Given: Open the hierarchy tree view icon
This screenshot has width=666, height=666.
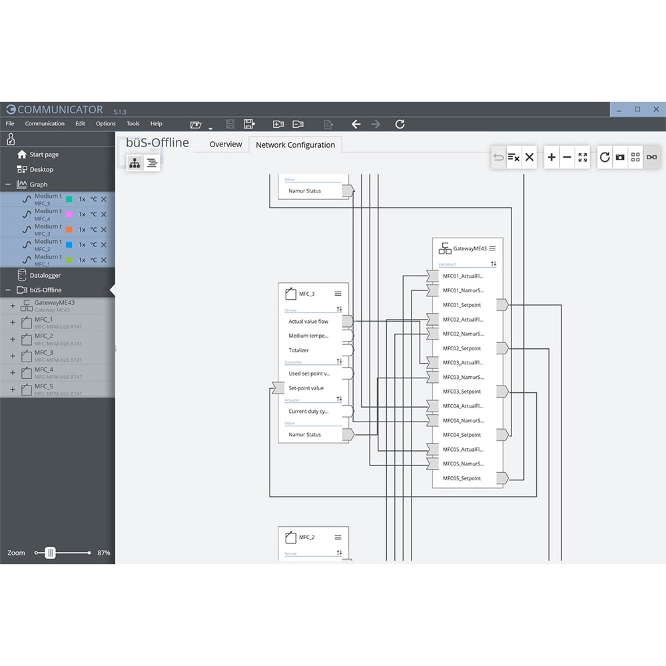Looking at the screenshot, I should (135, 163).
